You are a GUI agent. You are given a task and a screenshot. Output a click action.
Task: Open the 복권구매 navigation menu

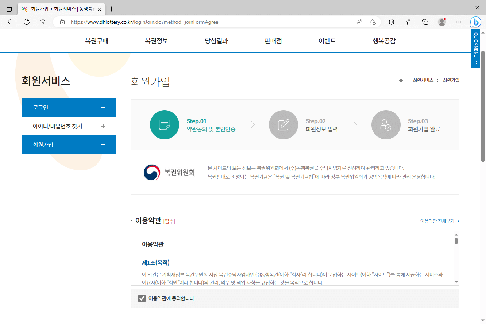coord(96,41)
